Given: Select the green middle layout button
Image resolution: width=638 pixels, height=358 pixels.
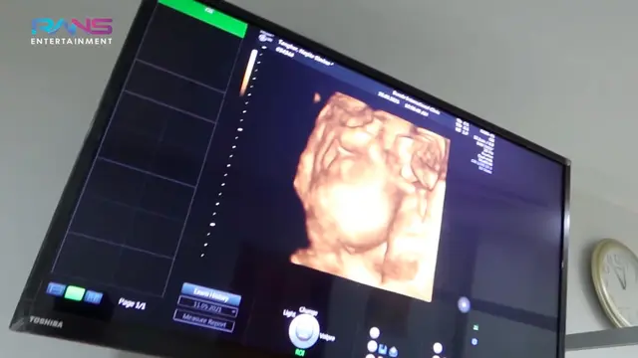Looking at the screenshot, I should point(75,293).
